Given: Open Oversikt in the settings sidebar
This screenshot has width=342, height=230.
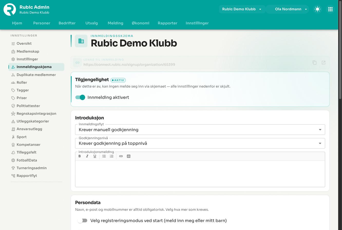Looking at the screenshot, I should (36, 43).
